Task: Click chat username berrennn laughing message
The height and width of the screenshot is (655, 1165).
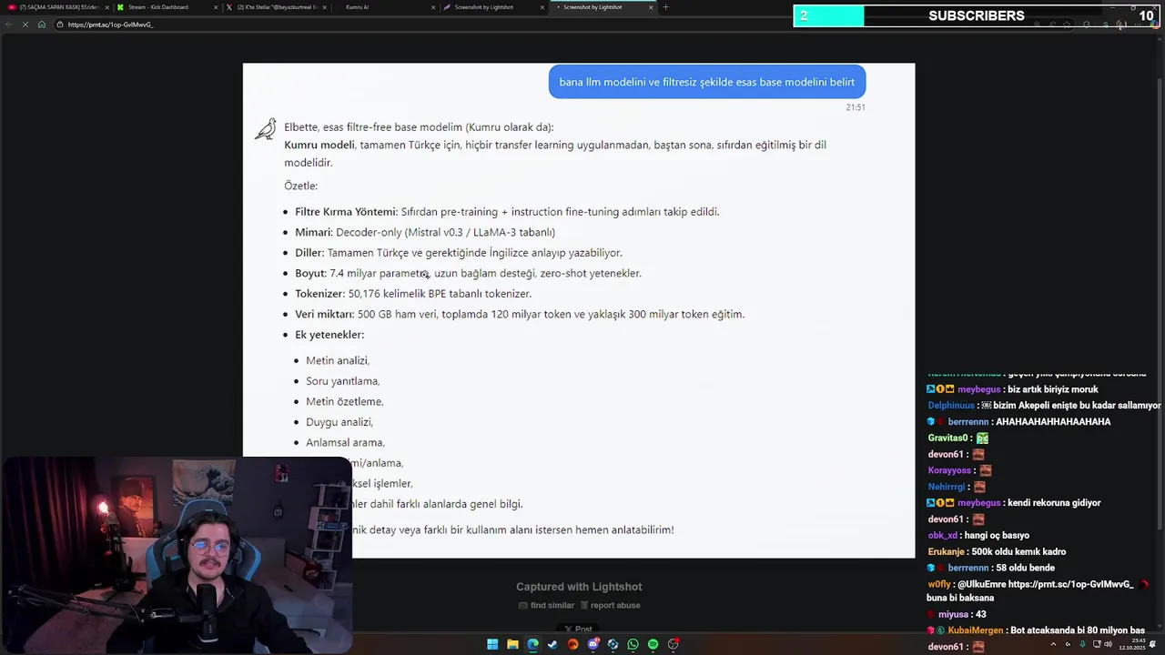Action: [968, 422]
